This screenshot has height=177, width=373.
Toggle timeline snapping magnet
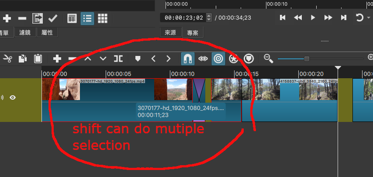187,59
